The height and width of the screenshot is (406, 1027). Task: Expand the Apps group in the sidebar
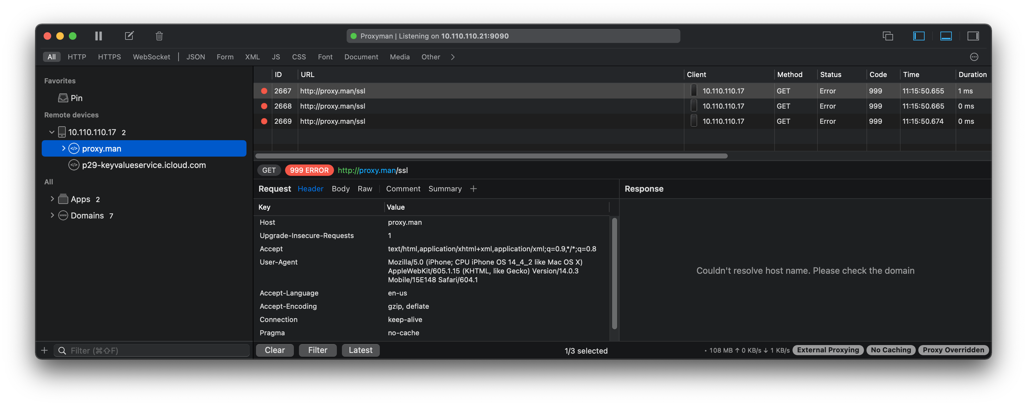[52, 199]
